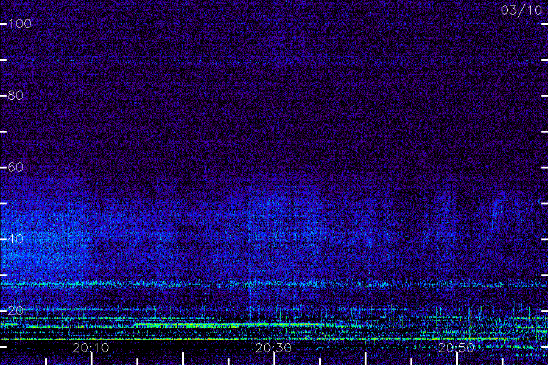Screen dimensions: 548x365
Task: Click the 100 frequency axis label
Action: [20, 24]
